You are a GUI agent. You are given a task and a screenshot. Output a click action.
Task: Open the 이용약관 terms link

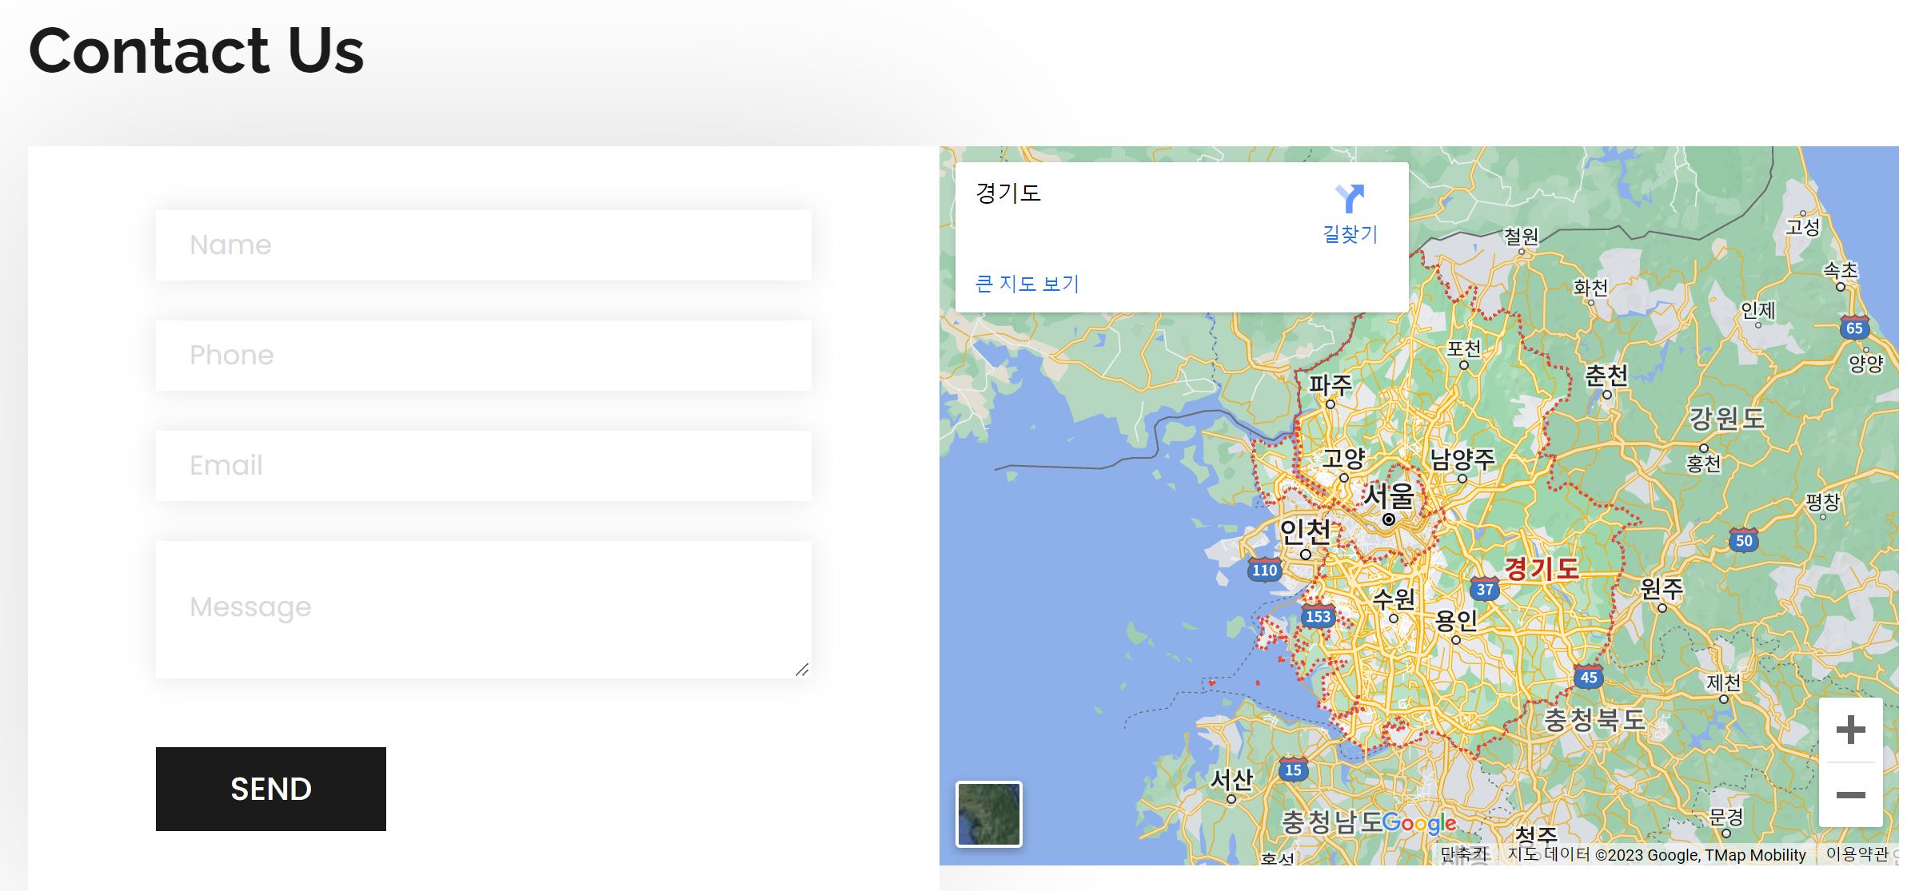click(x=1857, y=854)
